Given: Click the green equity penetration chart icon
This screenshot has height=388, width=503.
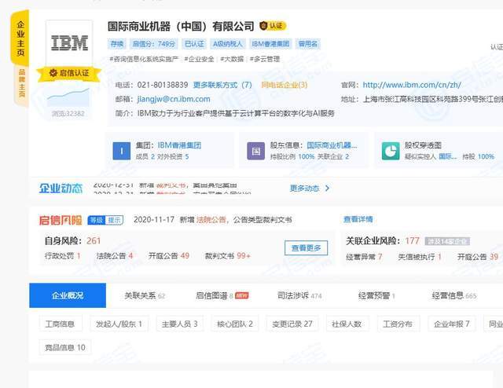Looking at the screenshot, I should click(x=391, y=151).
